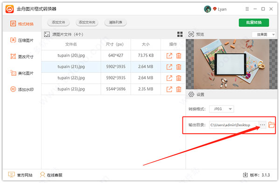280x183 pixels.
Task: Click the eye preview icon
Action: click(x=191, y=34)
